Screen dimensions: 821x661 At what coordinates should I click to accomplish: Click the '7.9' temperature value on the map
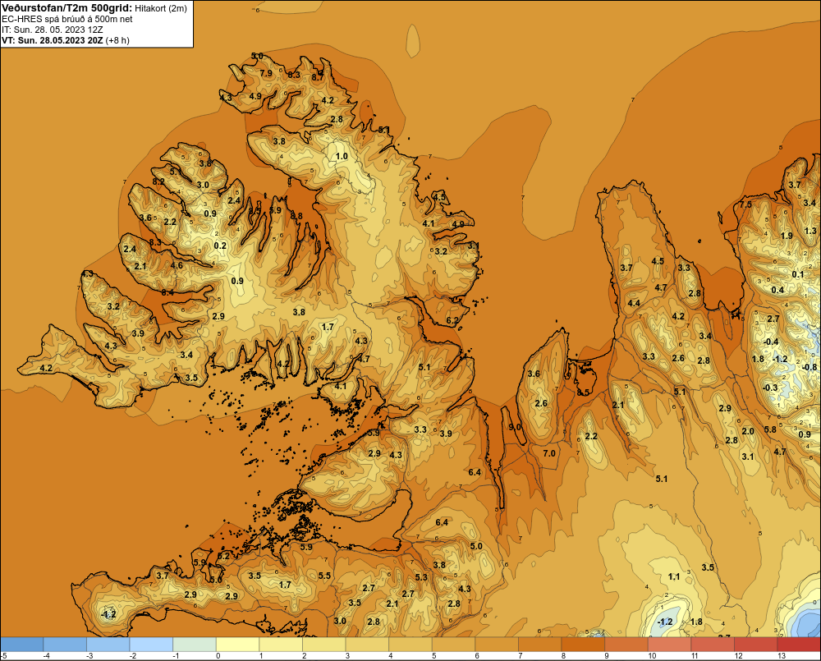coord(266,73)
